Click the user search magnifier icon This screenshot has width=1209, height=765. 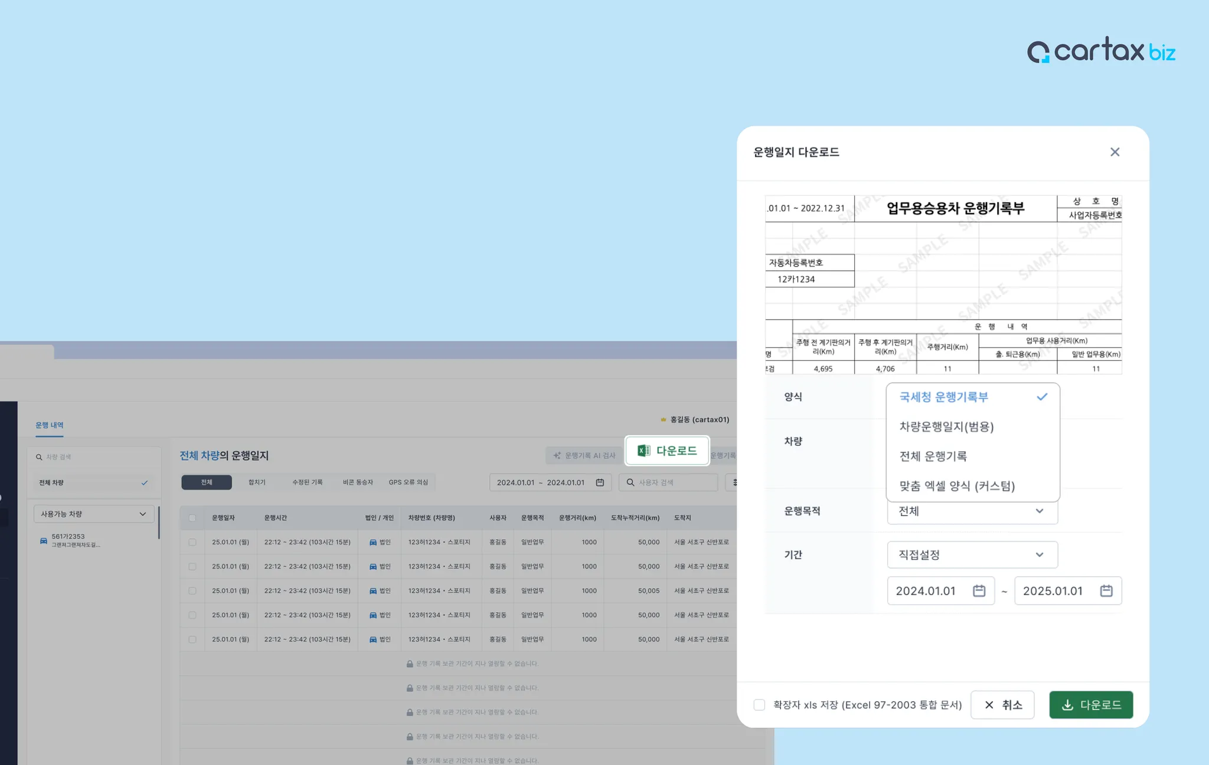(630, 482)
